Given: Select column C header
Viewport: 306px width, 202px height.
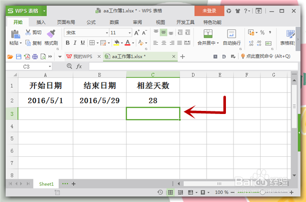Looking at the screenshot, I should click(153, 75).
